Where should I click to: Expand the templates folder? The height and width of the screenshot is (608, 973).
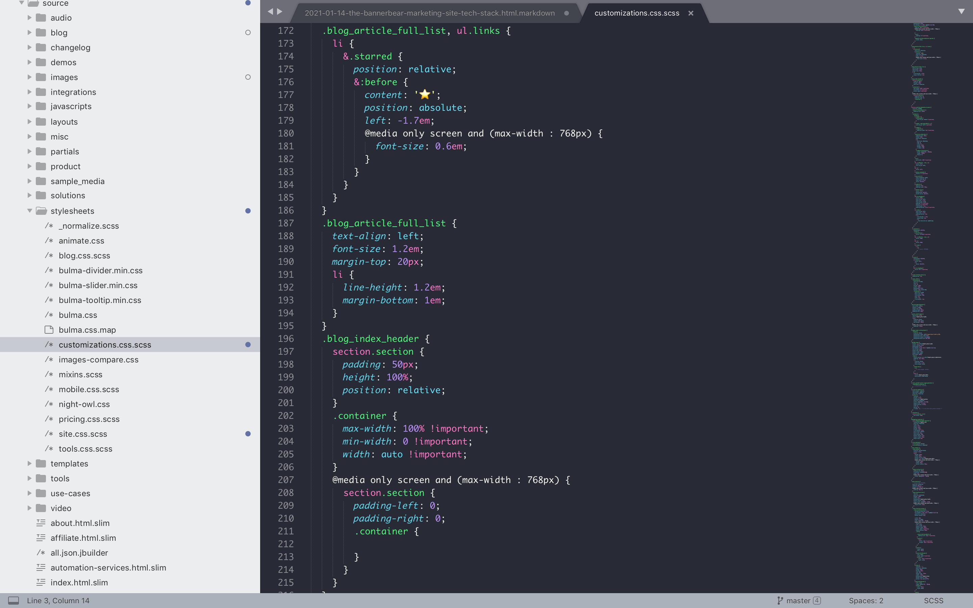(x=29, y=464)
